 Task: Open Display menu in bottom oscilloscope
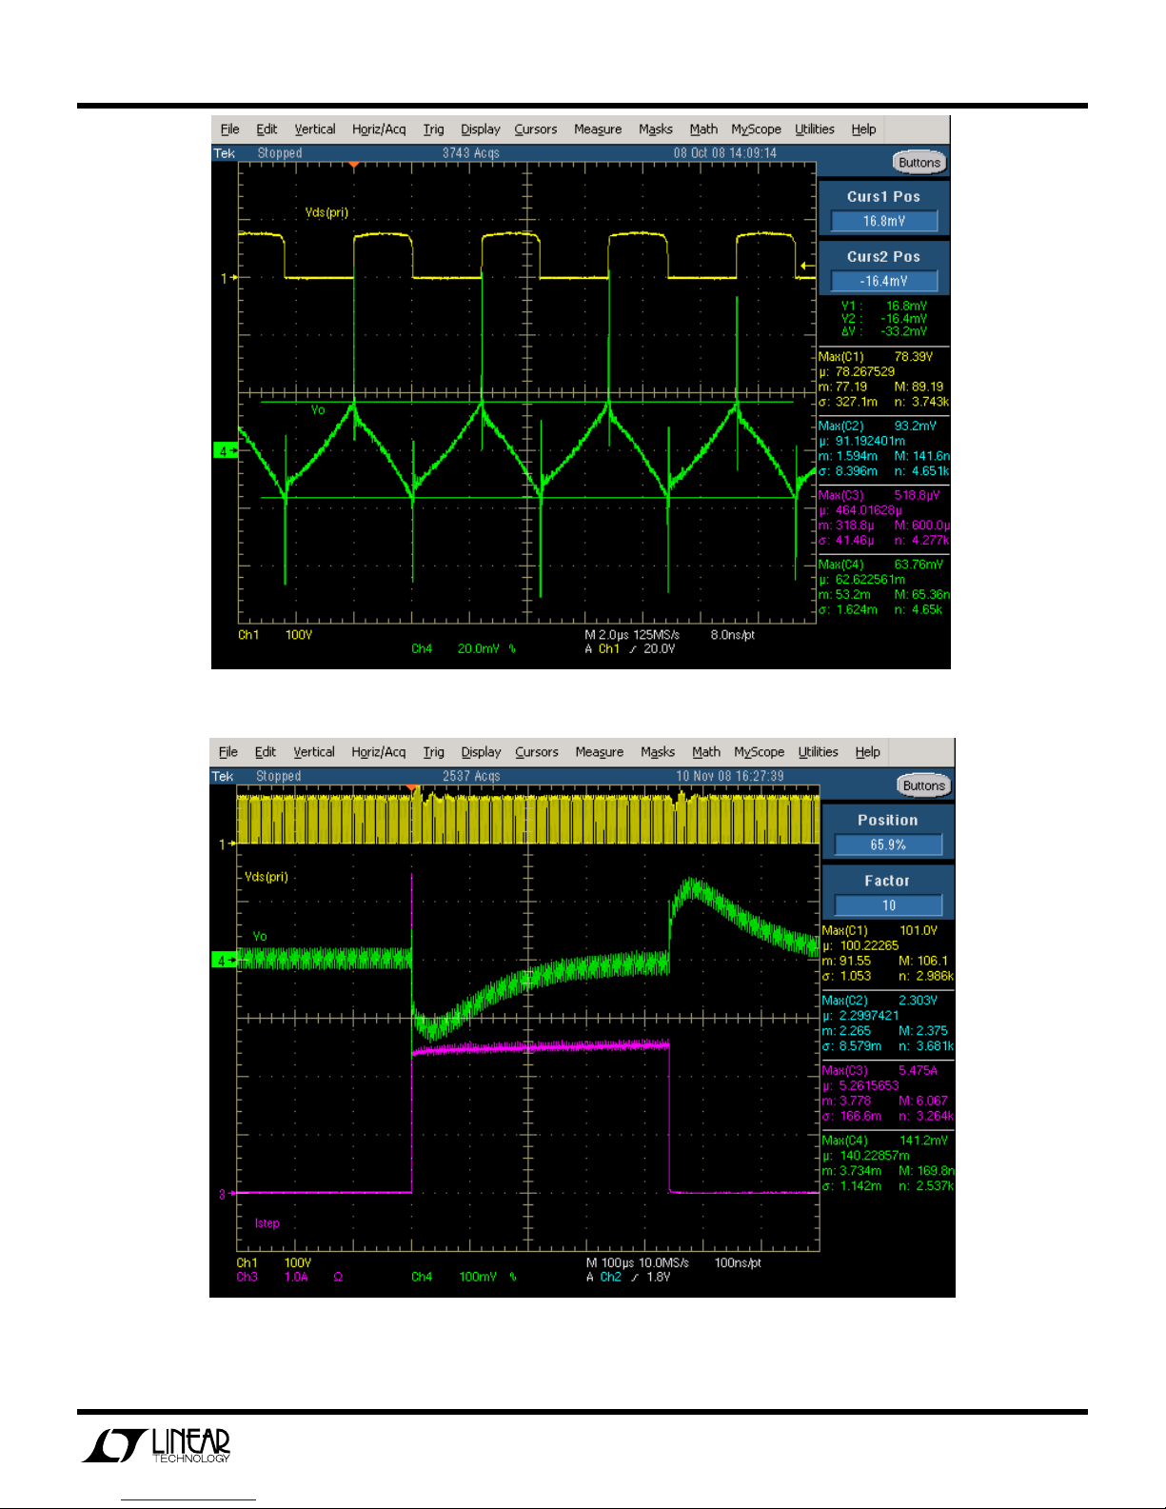(x=482, y=752)
